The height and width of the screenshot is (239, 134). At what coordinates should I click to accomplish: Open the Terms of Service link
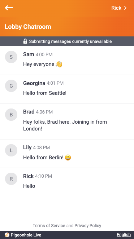49,226
